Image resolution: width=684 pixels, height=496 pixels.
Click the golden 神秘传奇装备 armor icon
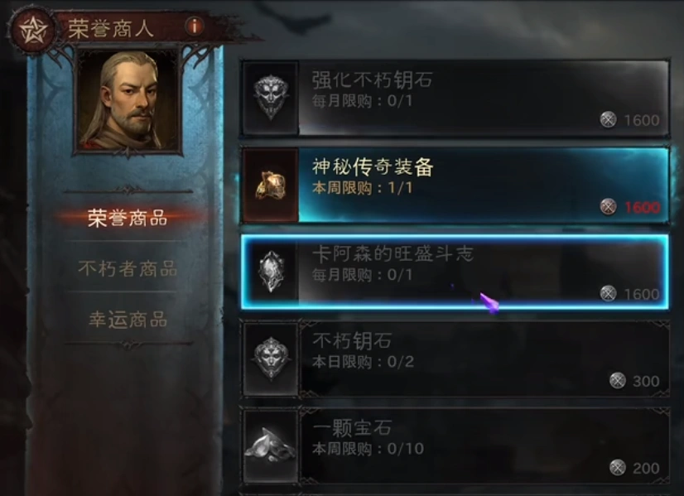pos(271,185)
